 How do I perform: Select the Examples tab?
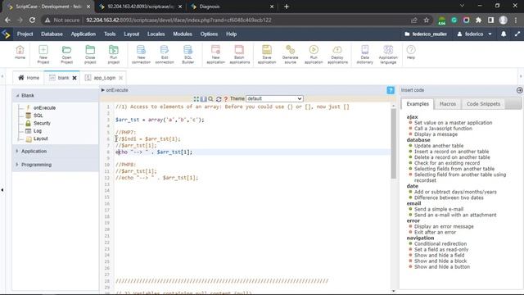pos(418,104)
